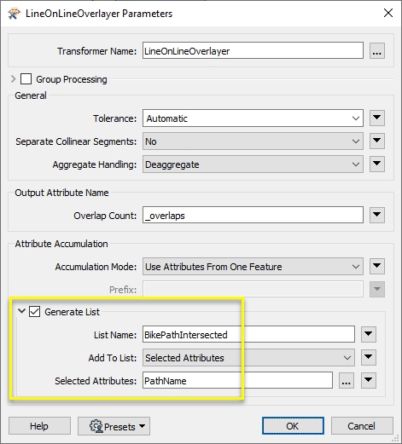Open the Accumulation Mode dropdown

(x=253, y=267)
